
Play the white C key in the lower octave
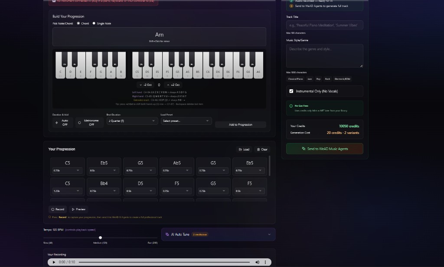60,72
